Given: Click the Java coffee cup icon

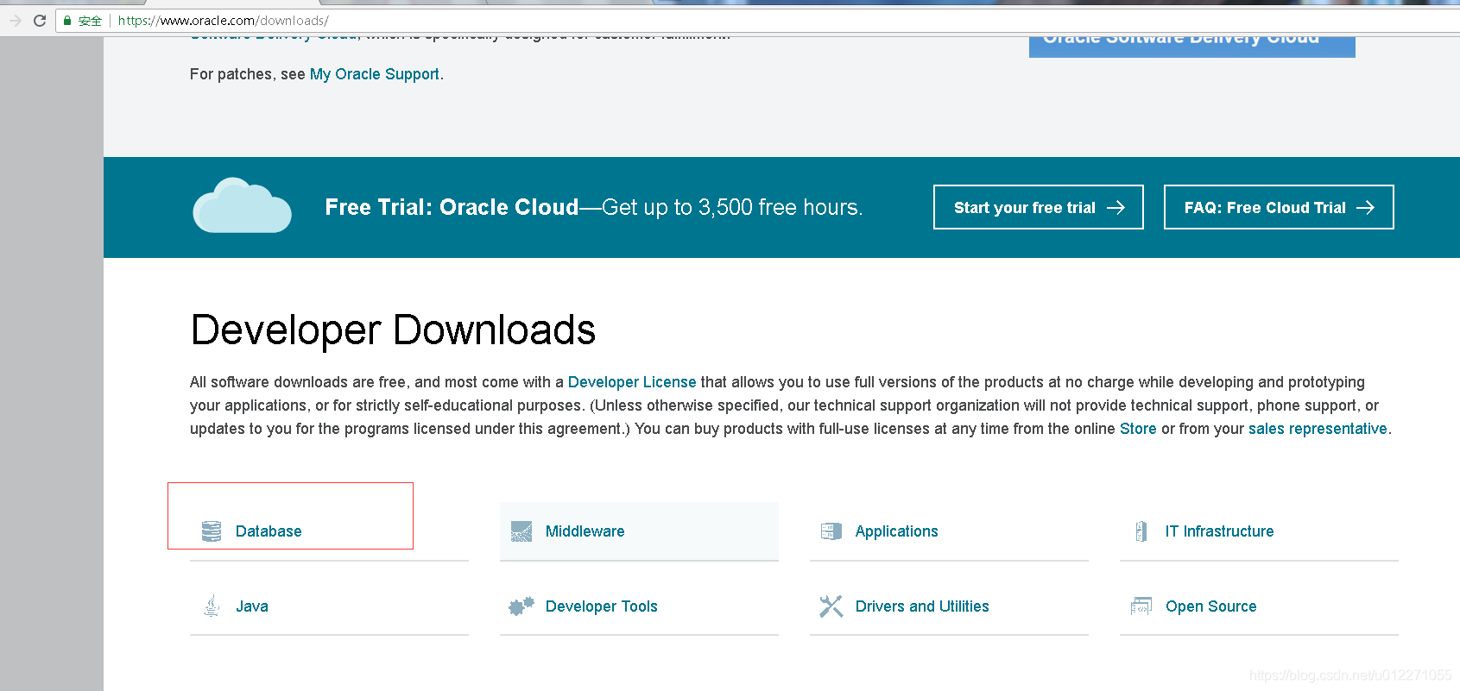Looking at the screenshot, I should click(212, 606).
